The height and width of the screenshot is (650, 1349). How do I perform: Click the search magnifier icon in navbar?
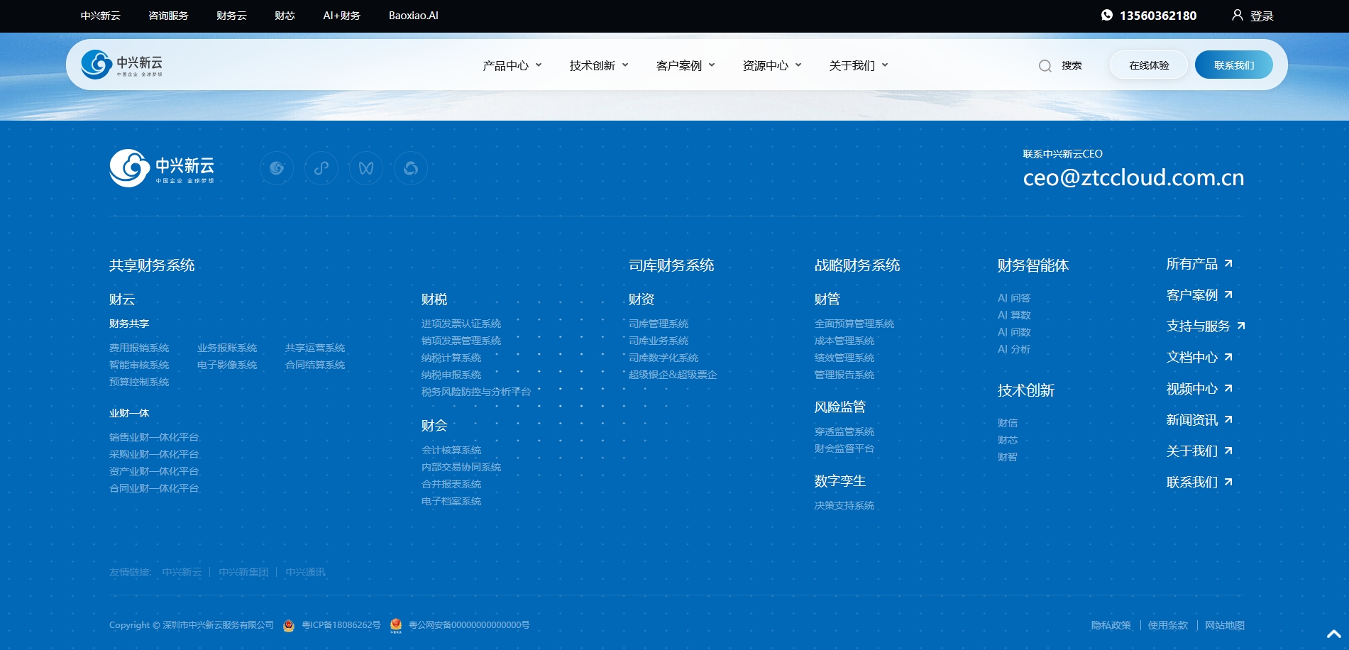(x=1045, y=65)
